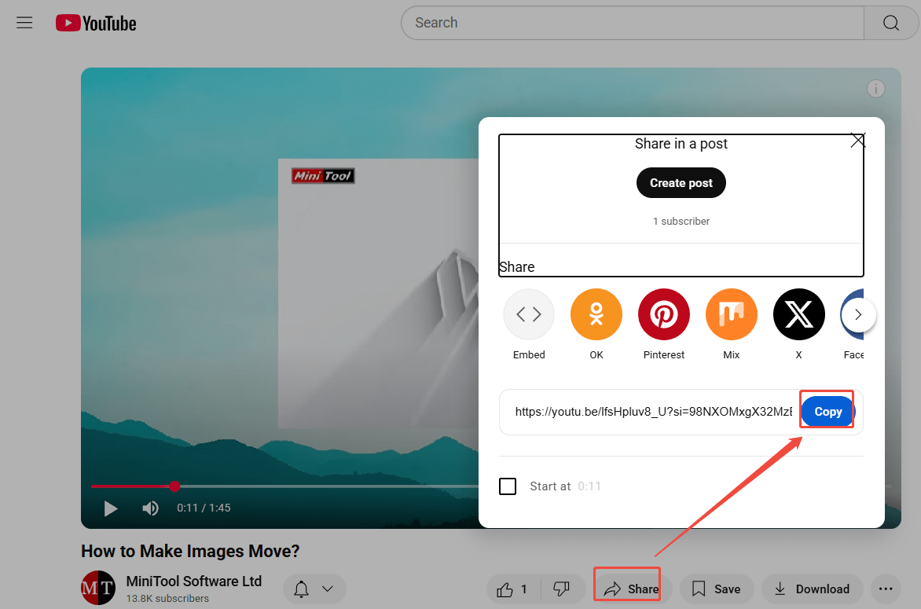Screen dimensions: 921x609
Task: Share the video to Pinterest
Action: (x=663, y=314)
